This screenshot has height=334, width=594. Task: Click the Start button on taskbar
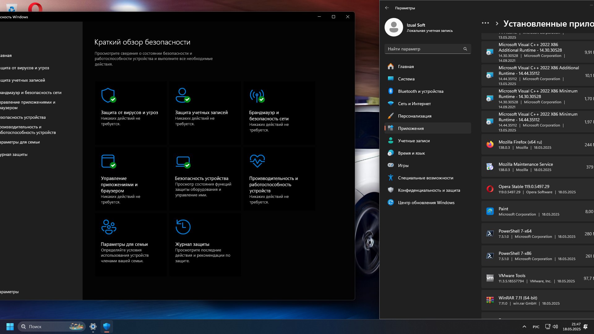point(10,327)
